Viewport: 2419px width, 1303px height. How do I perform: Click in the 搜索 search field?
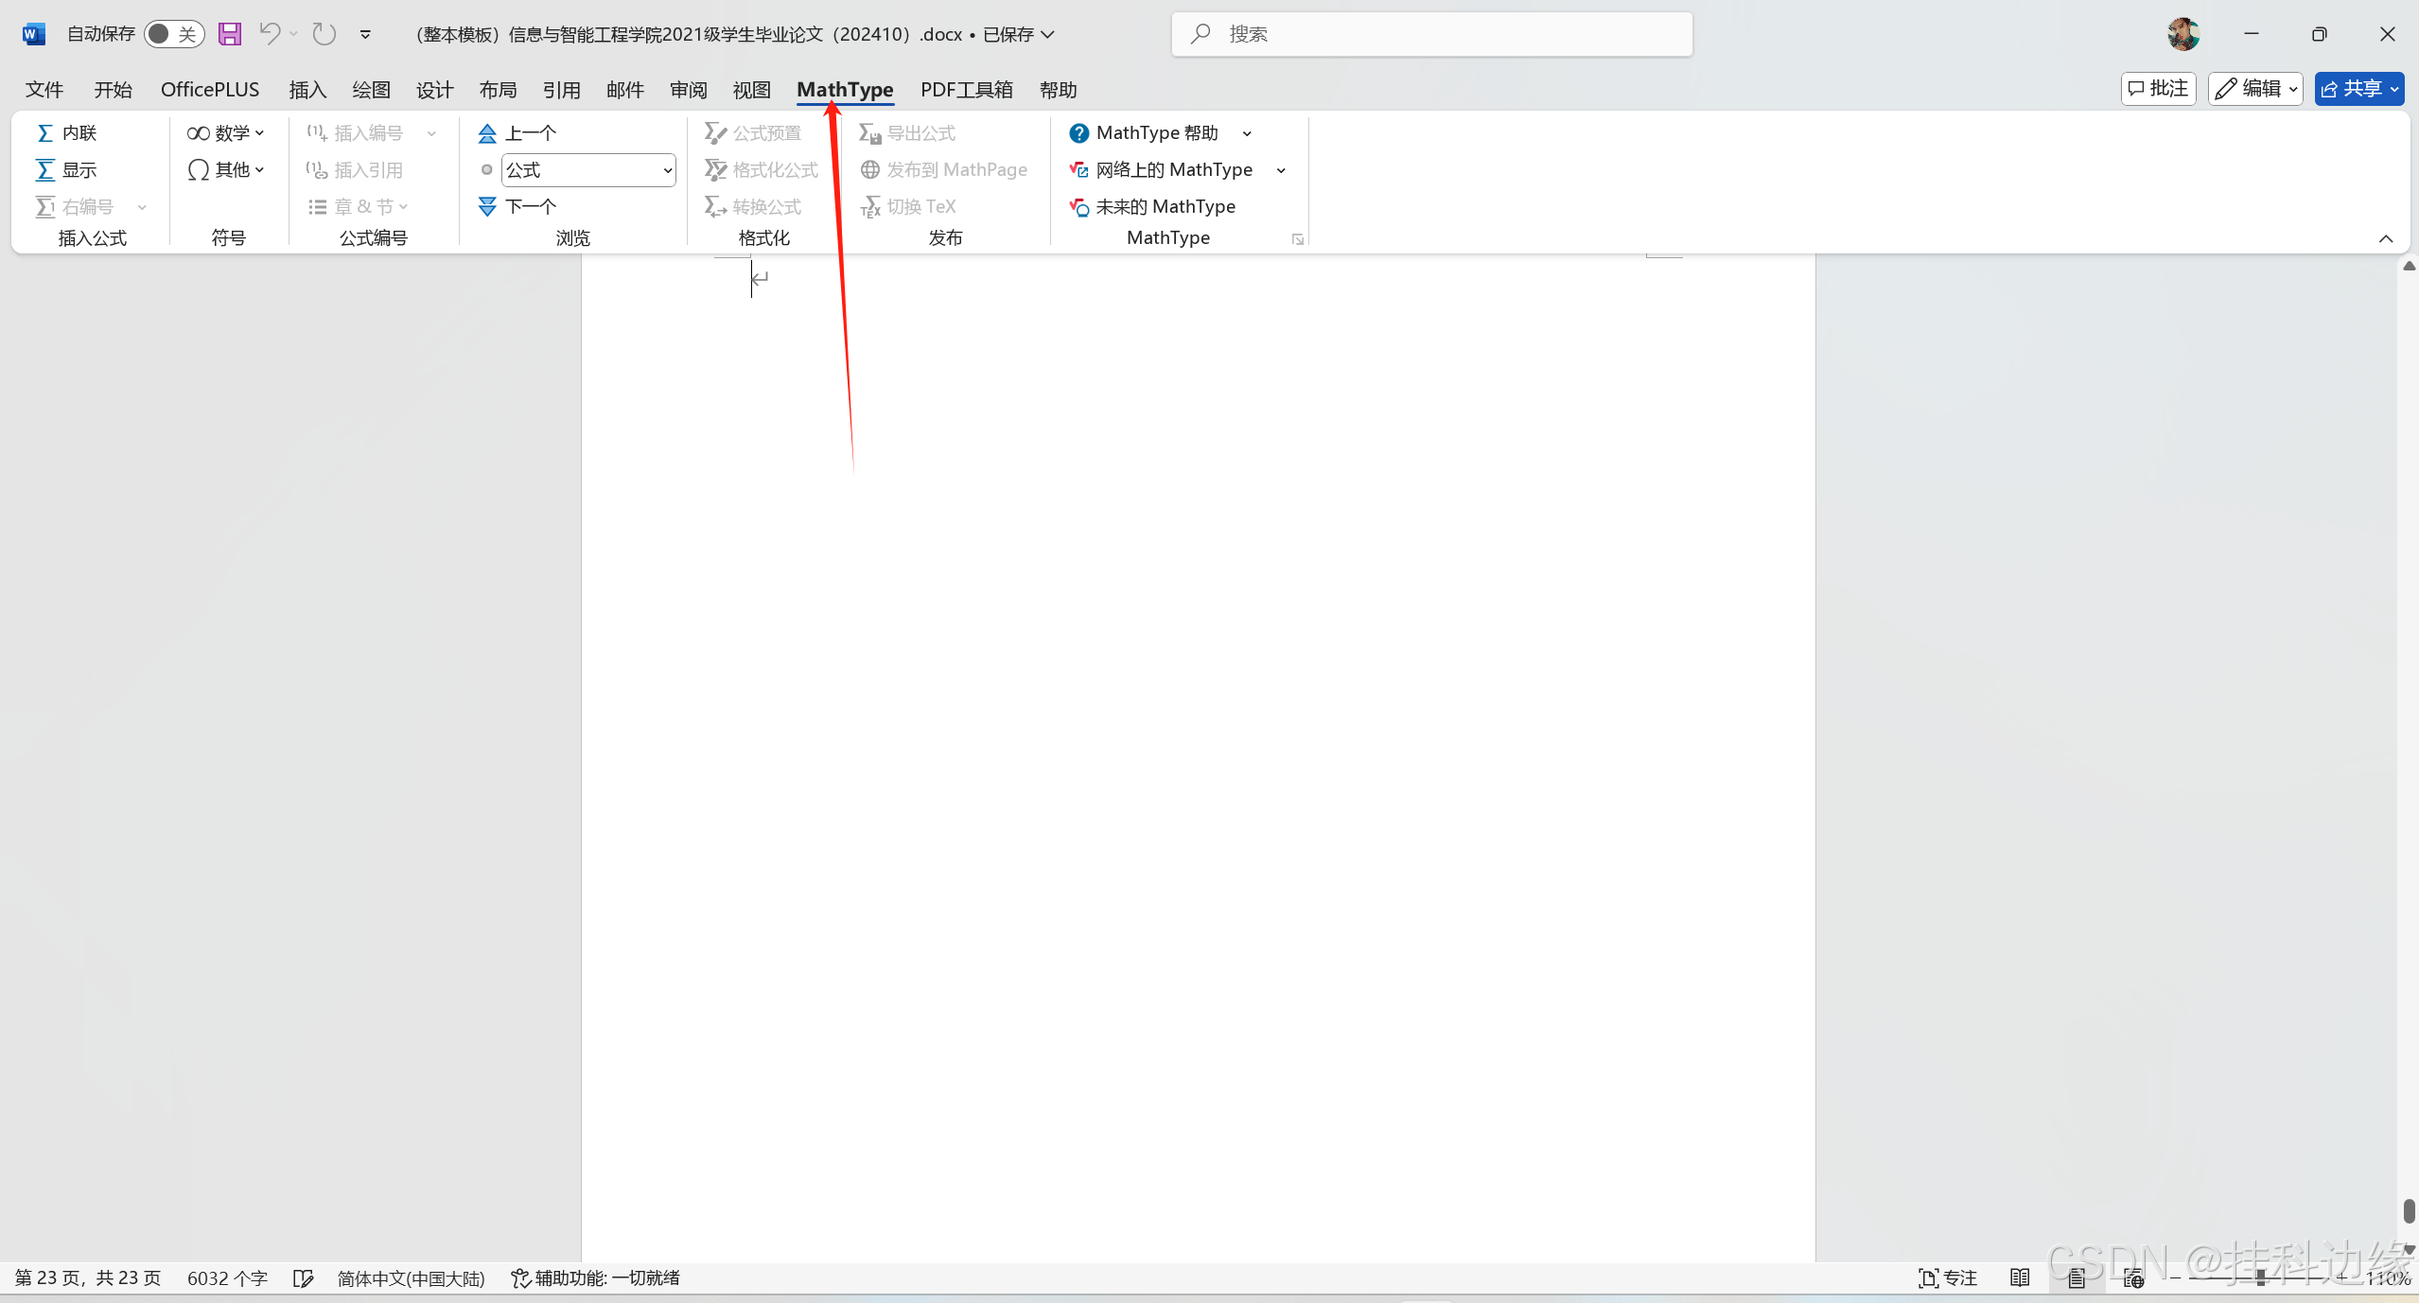tap(1431, 34)
